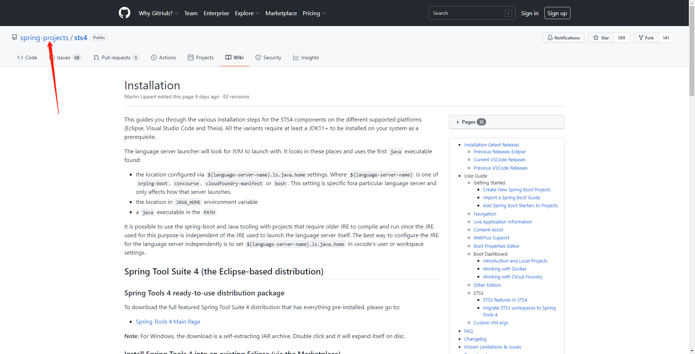
Task: Click the fork icon on the Fork button
Action: [641, 38]
